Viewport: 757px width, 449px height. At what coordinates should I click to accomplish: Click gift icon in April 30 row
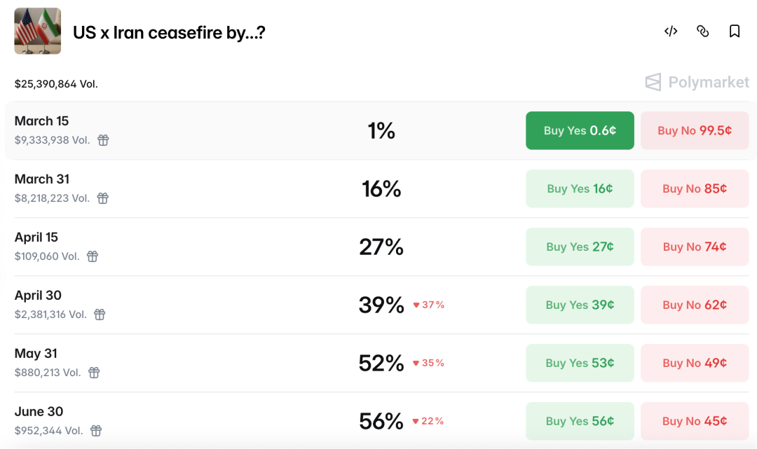coord(100,315)
